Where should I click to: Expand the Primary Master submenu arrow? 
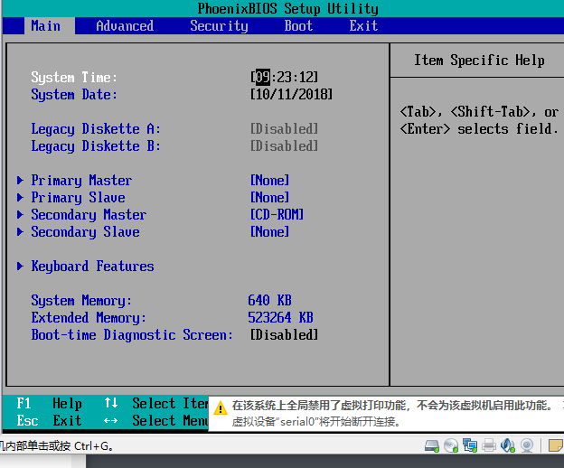tap(20, 180)
